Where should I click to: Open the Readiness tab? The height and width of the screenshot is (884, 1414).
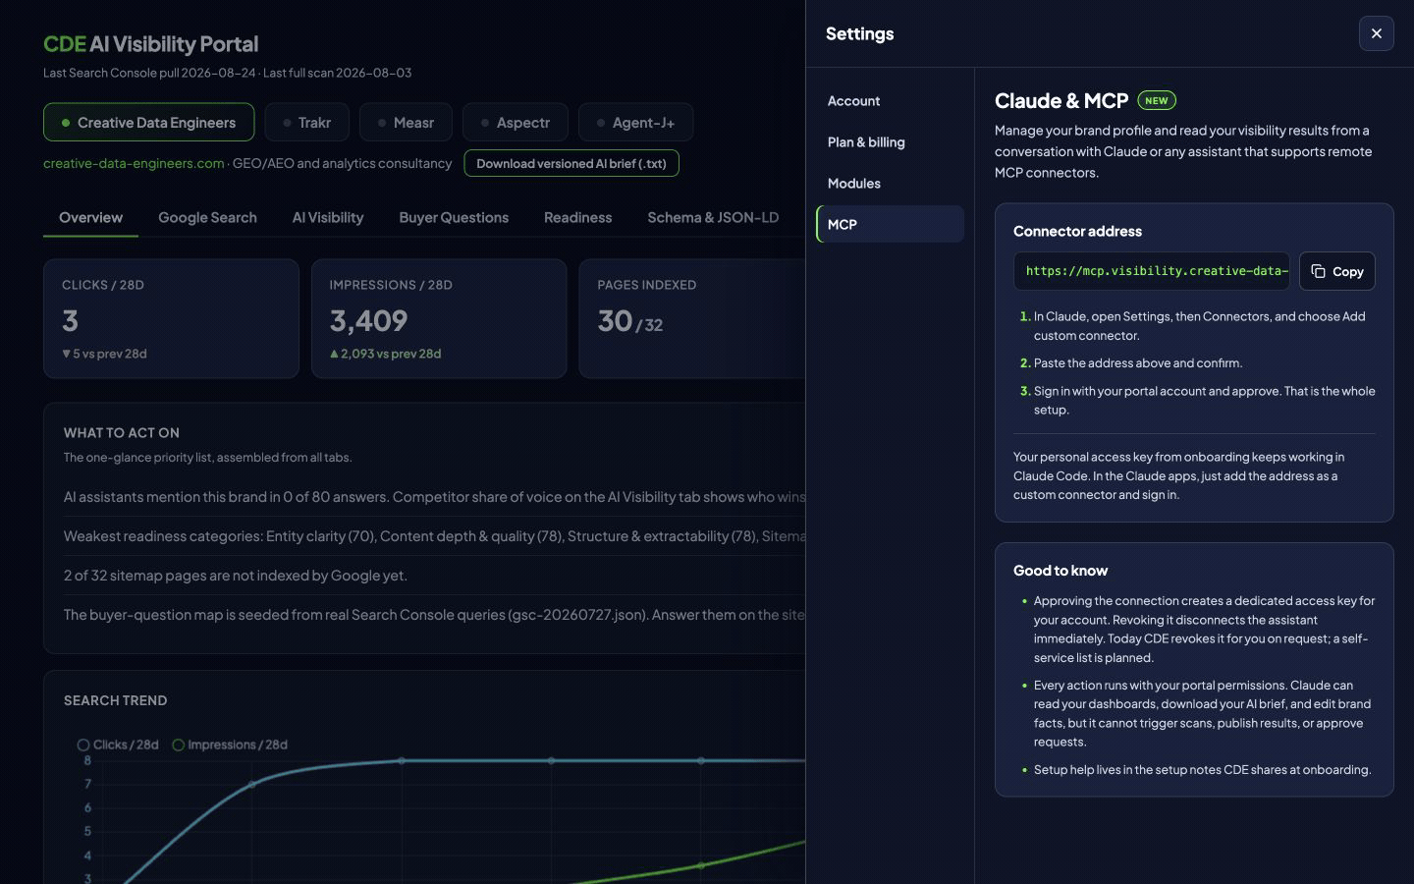click(577, 217)
